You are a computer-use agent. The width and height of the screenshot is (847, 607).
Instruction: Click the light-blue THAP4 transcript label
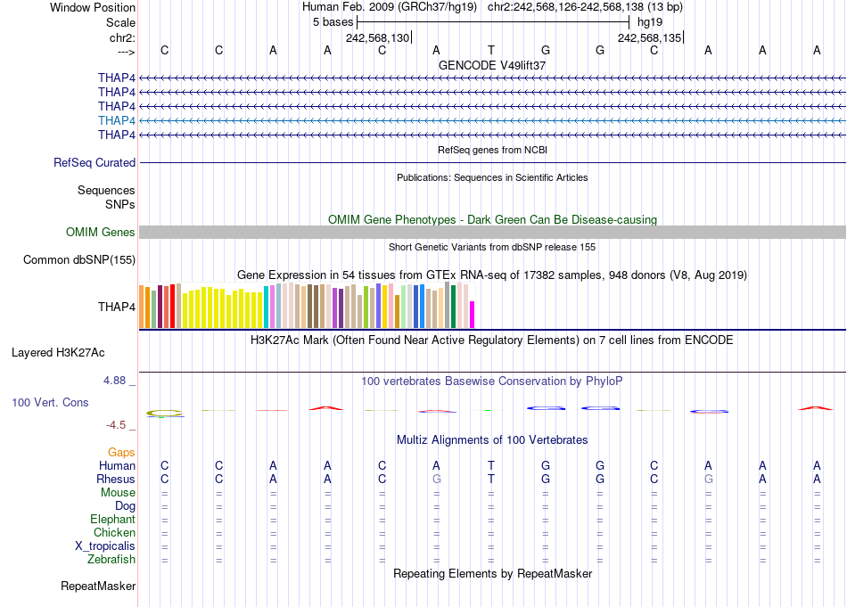click(x=117, y=120)
